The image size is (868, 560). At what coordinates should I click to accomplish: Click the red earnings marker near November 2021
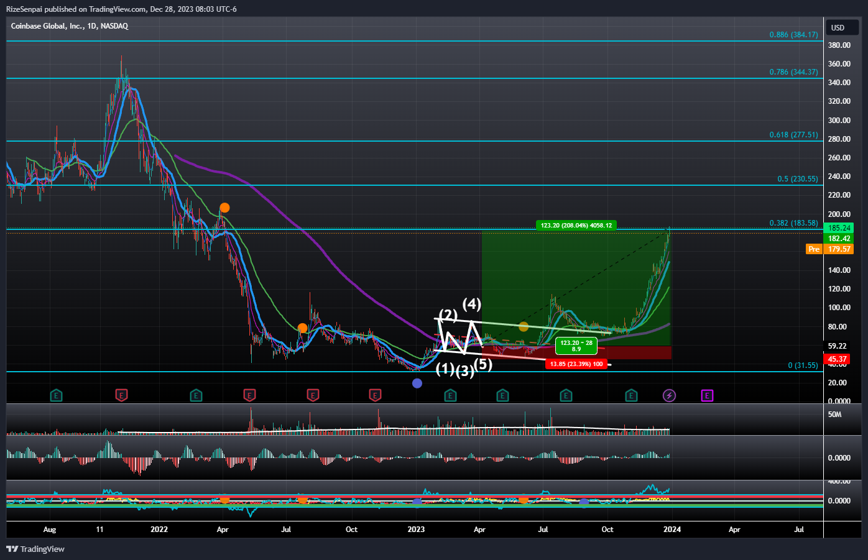tap(122, 395)
